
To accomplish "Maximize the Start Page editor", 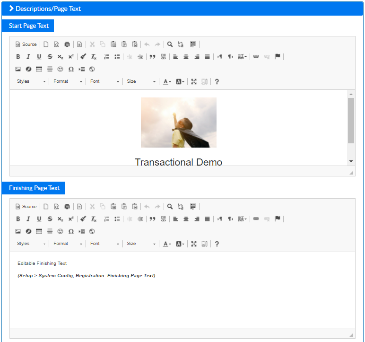I will pyautogui.click(x=194, y=81).
